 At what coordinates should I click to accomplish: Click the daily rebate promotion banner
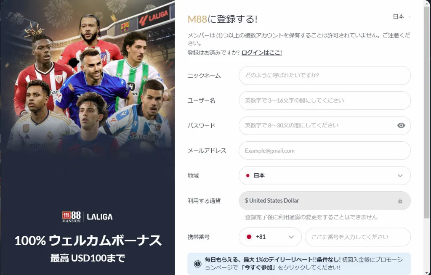299,264
